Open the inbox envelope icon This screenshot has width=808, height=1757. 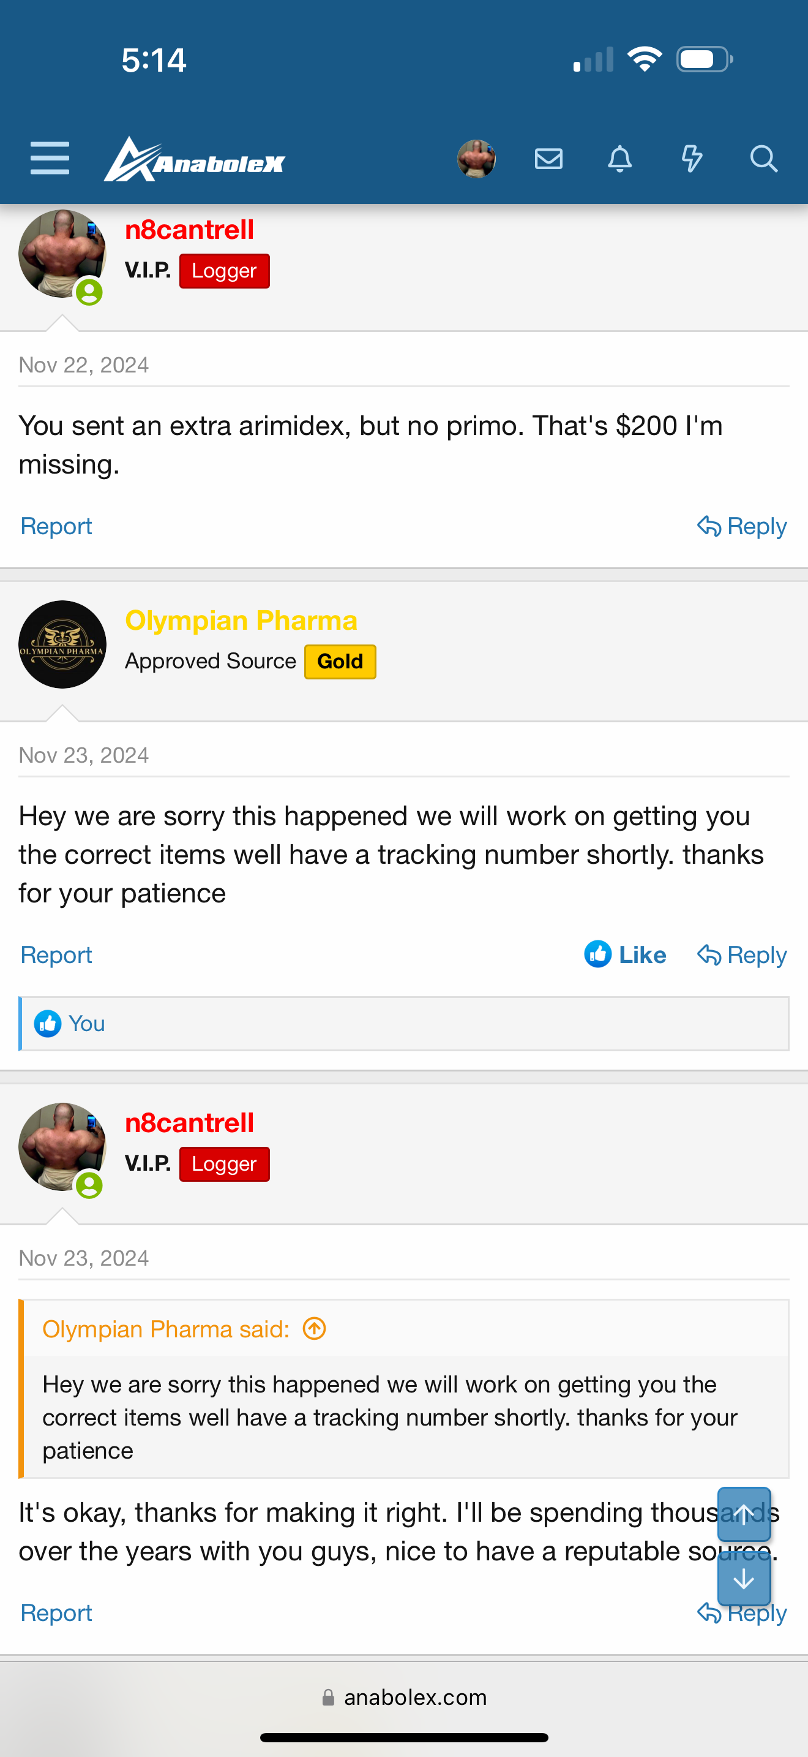click(x=548, y=159)
